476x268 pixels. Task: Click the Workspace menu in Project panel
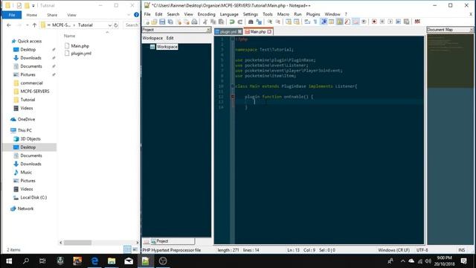tap(152, 38)
